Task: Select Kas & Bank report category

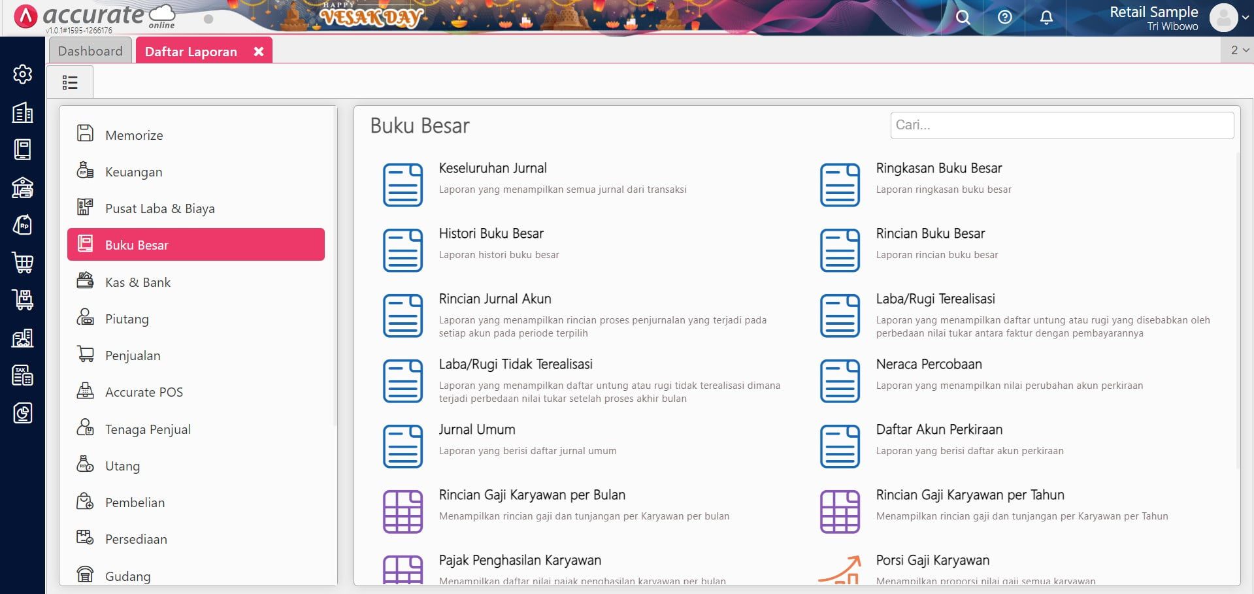Action: tap(138, 282)
